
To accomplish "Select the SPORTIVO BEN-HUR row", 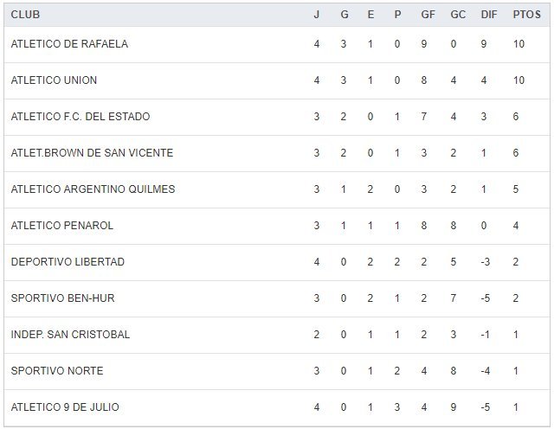I will coord(62,298).
